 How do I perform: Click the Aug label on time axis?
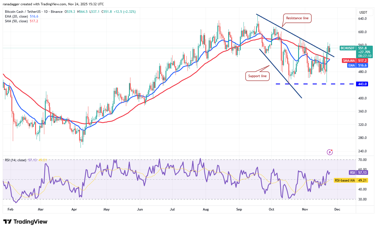pos(206,209)
